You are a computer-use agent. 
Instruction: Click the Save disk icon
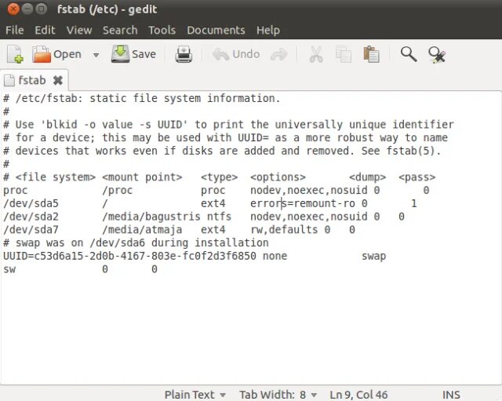point(120,54)
